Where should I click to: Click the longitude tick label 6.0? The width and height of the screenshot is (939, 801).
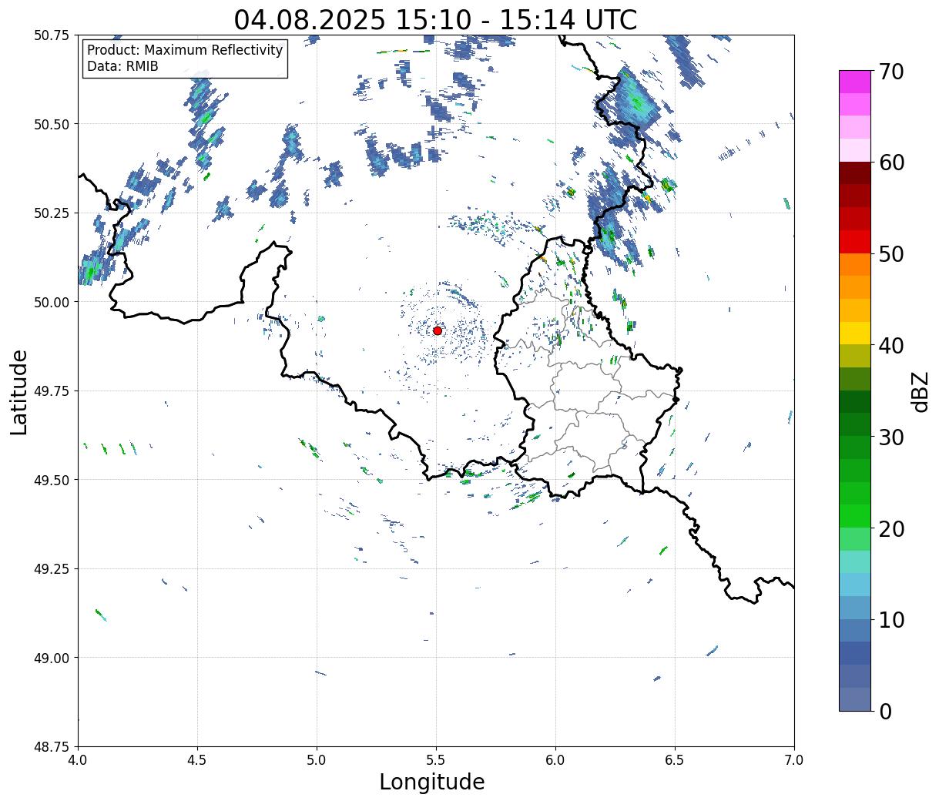(555, 759)
